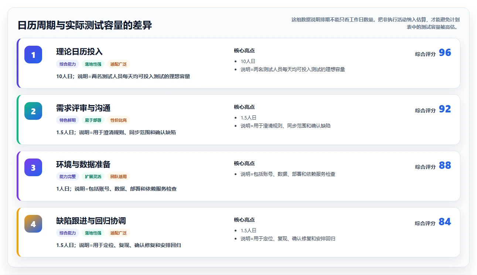Click 综合评分 label beside score 88

click(x=425, y=167)
